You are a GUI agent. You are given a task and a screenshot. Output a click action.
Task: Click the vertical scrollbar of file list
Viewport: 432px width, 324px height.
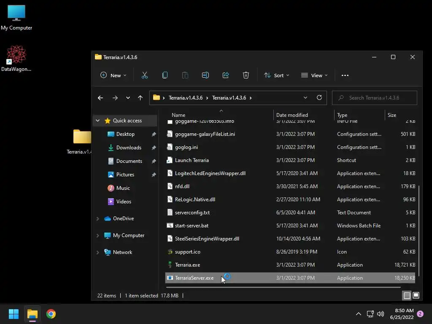click(419, 231)
